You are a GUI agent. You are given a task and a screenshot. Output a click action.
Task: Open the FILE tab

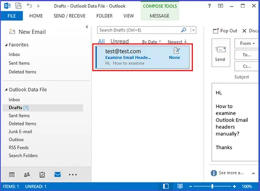pyautogui.click(x=12, y=16)
